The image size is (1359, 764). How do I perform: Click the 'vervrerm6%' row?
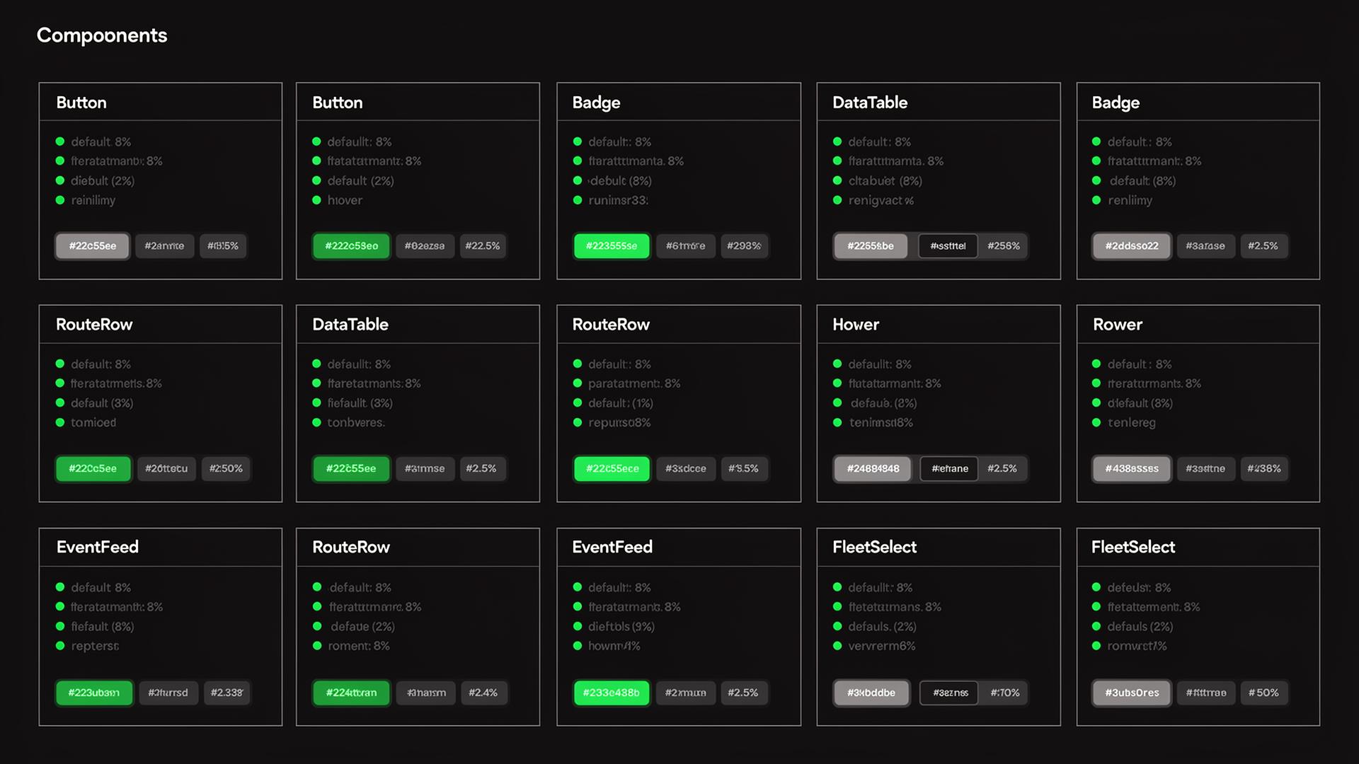874,646
